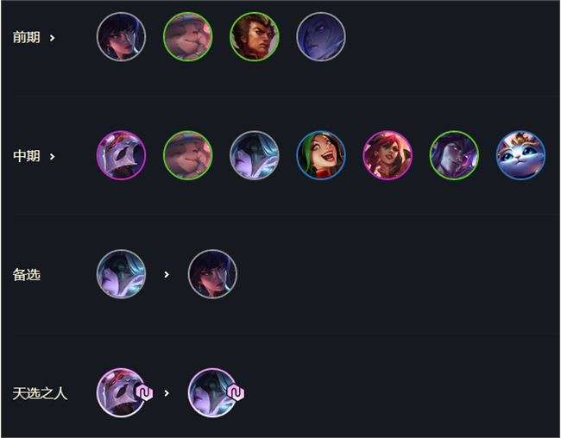
Task: Select purple-haired champion with green border in 中期 row
Action: (x=454, y=155)
